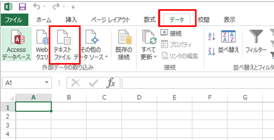This screenshot has width=274, height=140.
Task: Open the redo history dropdown arrow
Action: 64,7
